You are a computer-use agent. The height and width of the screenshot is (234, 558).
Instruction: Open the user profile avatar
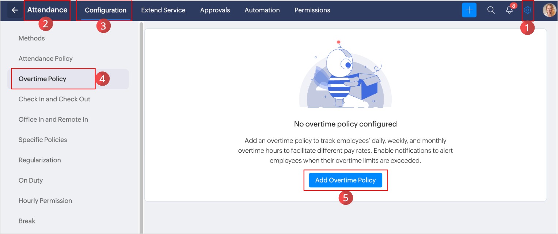click(x=549, y=10)
